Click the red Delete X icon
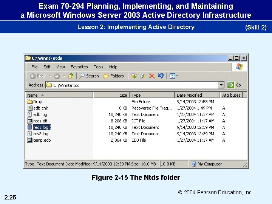 pos(152,76)
